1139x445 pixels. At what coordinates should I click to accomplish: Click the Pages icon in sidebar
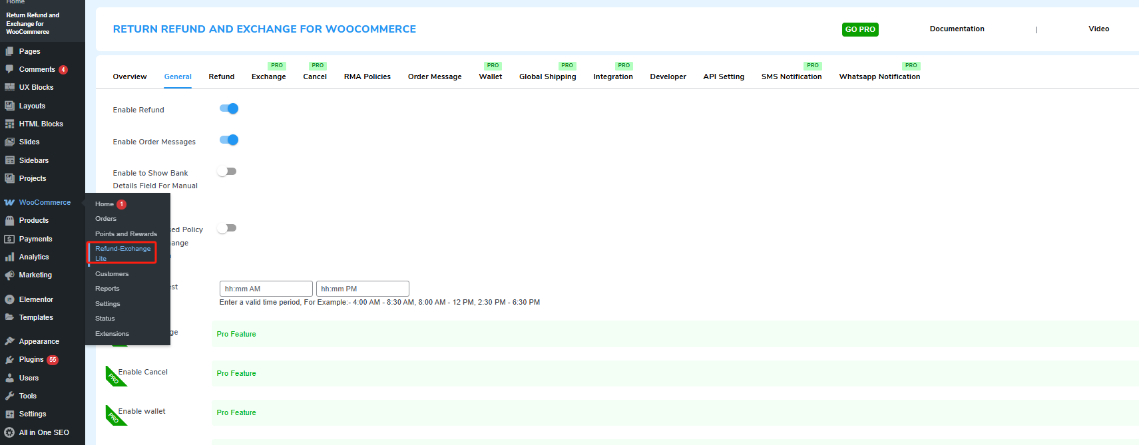click(9, 51)
